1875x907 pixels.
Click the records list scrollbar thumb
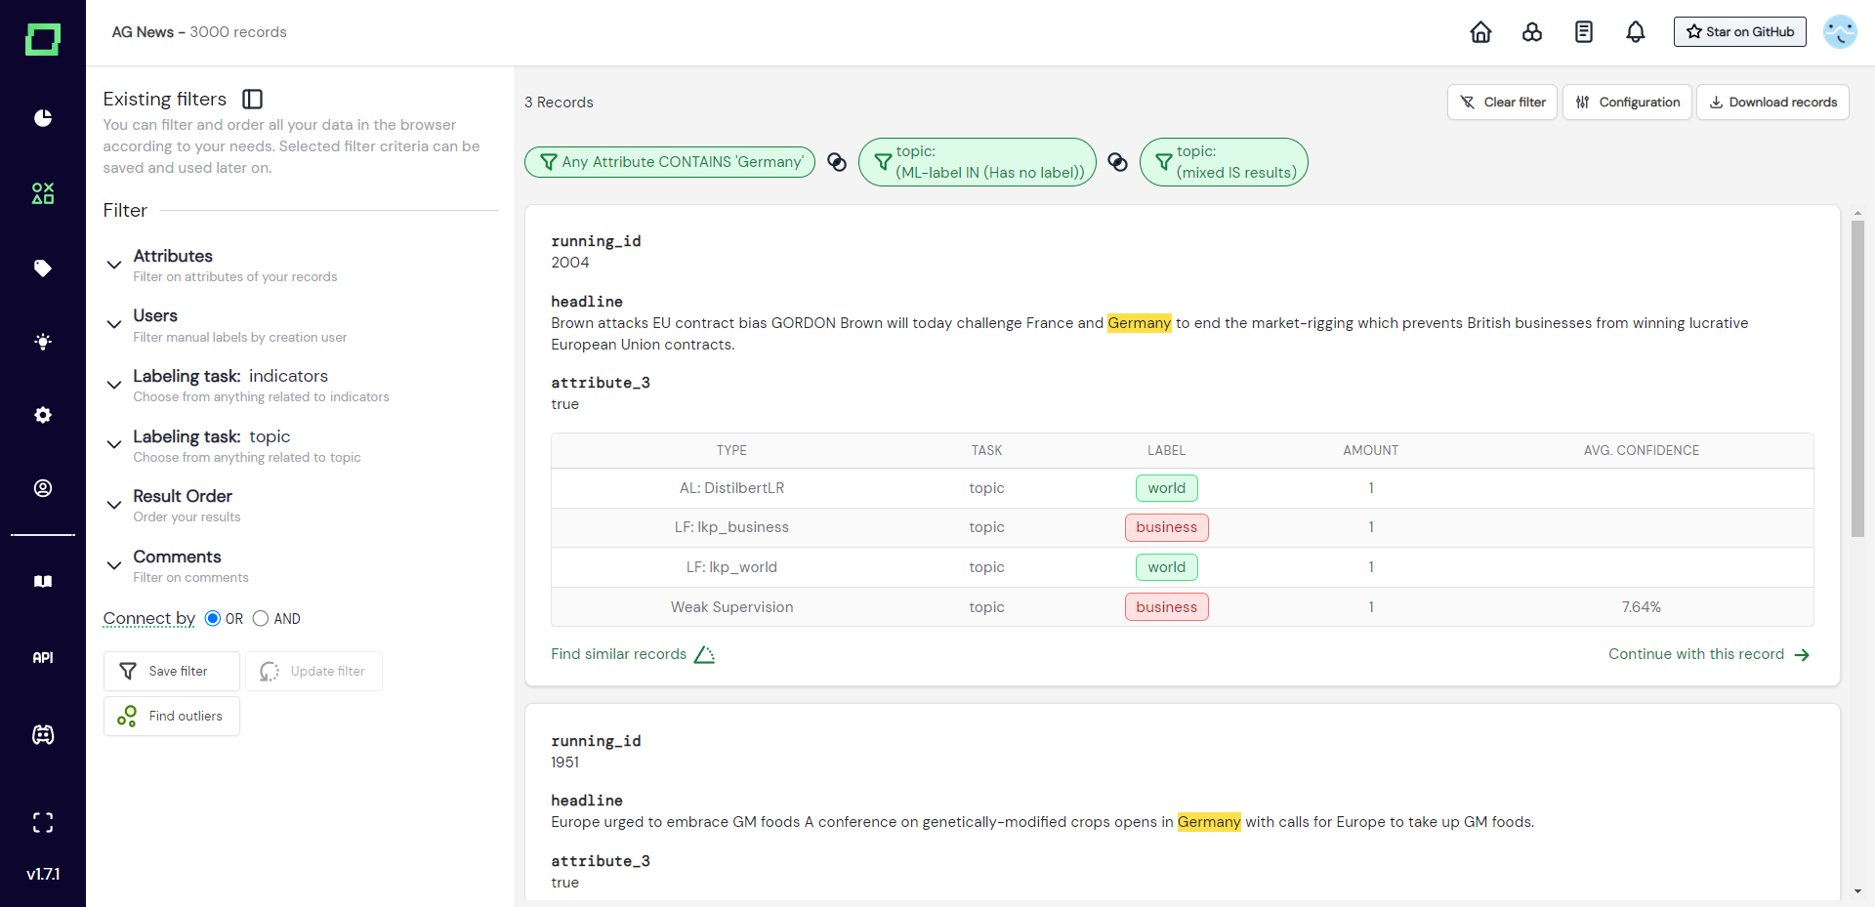pos(1857,379)
